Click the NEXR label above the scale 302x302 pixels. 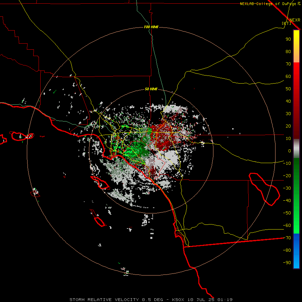pyautogui.click(x=295, y=20)
